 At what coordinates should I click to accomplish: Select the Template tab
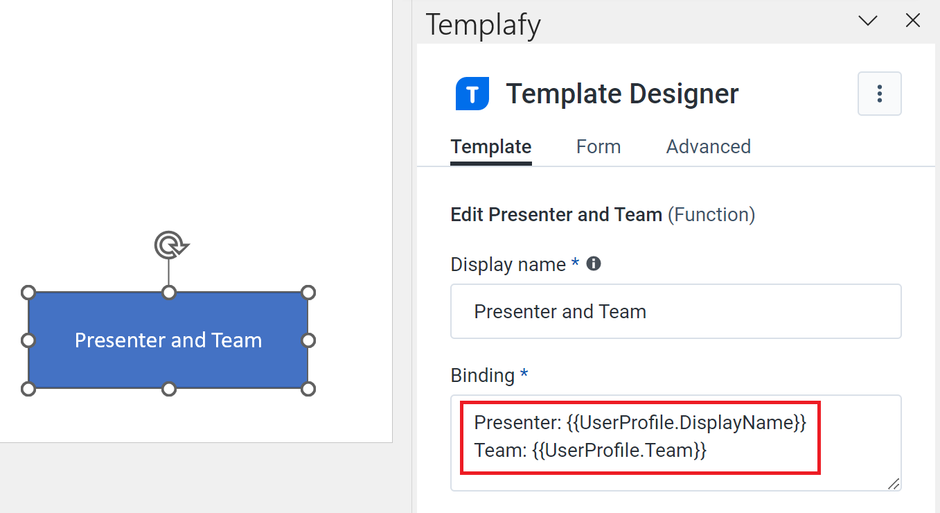tap(490, 146)
